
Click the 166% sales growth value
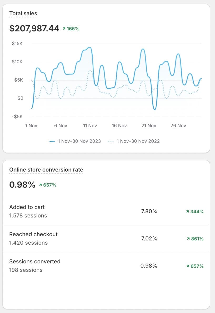pyautogui.click(x=73, y=29)
